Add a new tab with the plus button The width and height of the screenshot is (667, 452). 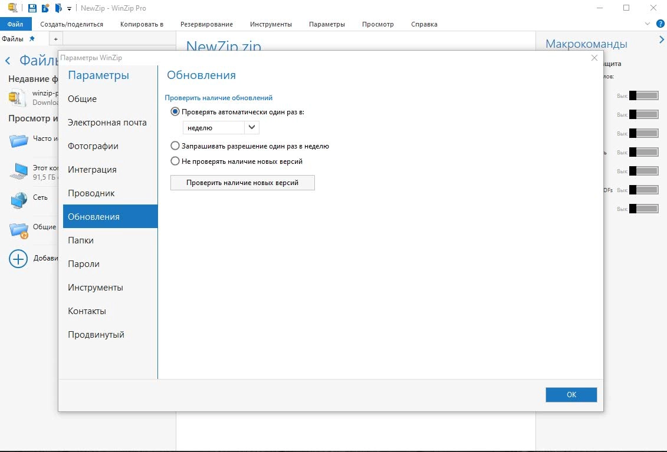(x=55, y=39)
